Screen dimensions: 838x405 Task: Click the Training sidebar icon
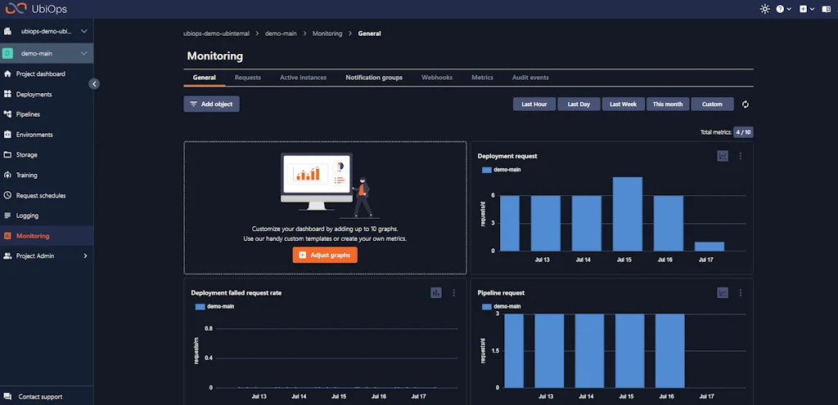pyautogui.click(x=7, y=176)
